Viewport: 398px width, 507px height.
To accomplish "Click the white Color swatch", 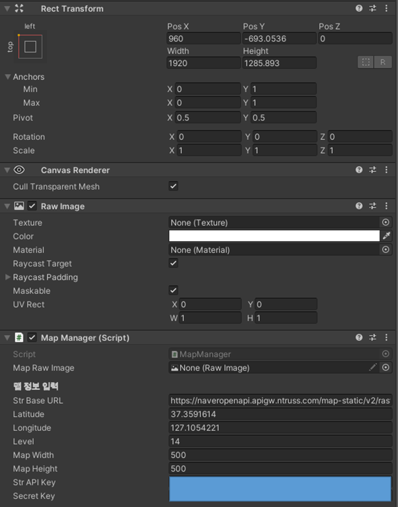I will (274, 236).
